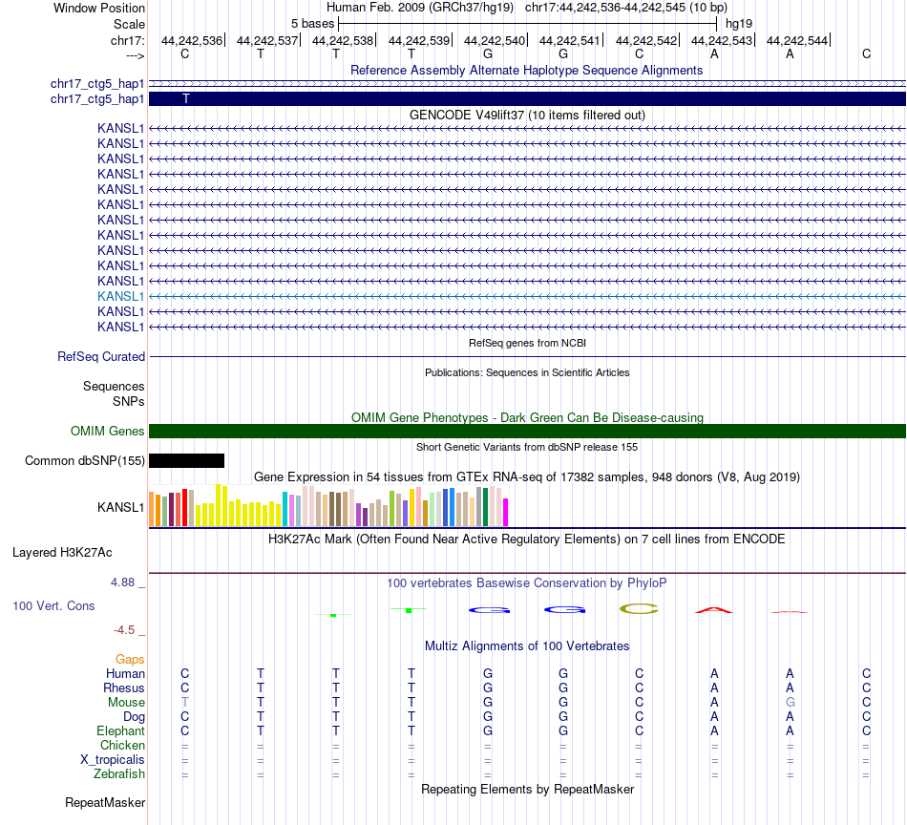Click the hg19 text beside scale bar
Screen dimensions: 907x825
(x=739, y=24)
